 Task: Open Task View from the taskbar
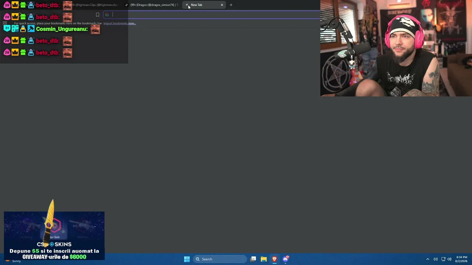click(253, 259)
